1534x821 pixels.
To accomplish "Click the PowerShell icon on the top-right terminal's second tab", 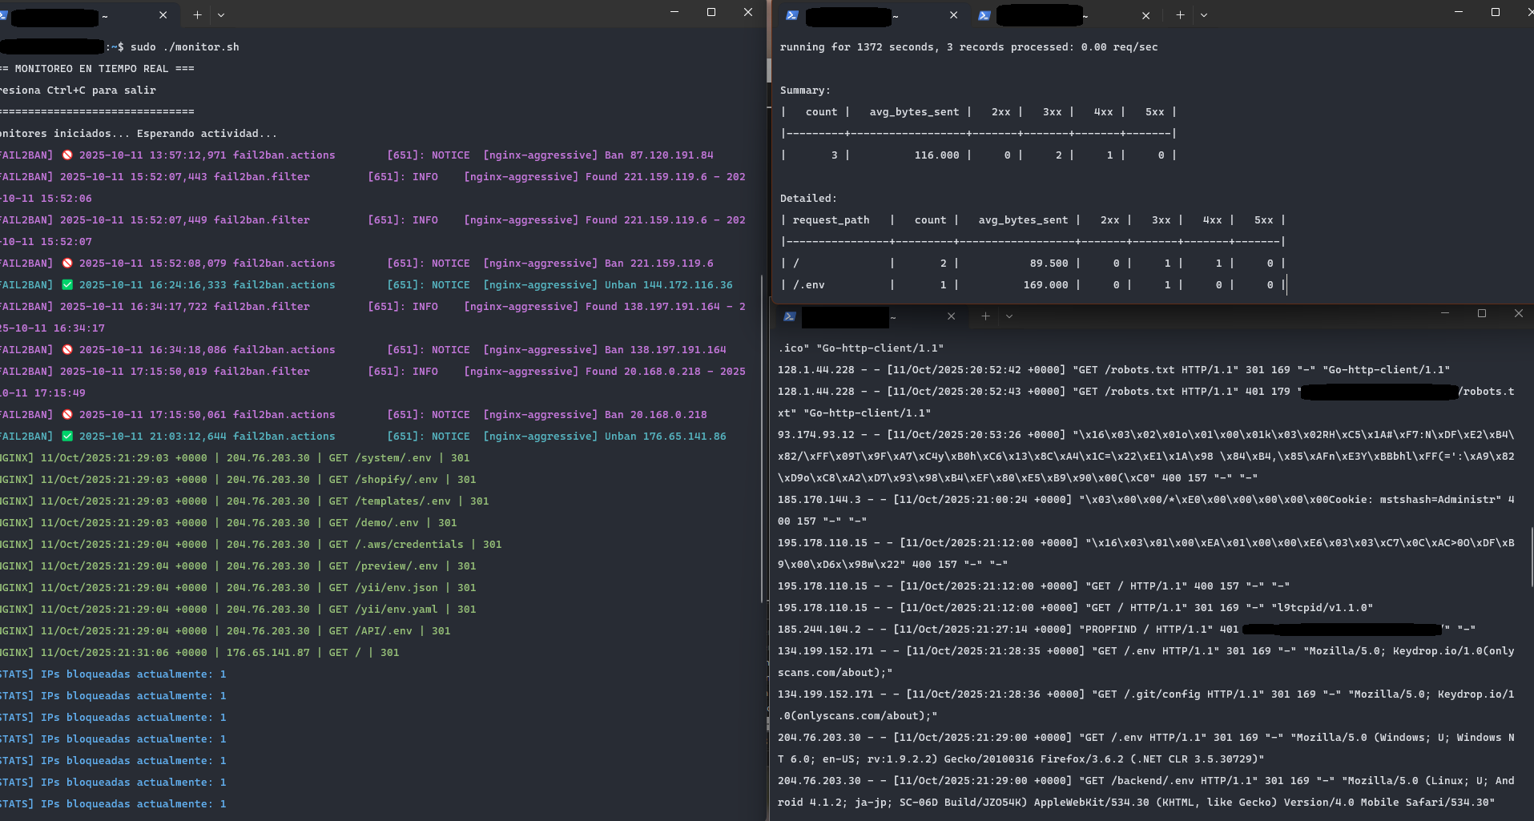I will (984, 15).
